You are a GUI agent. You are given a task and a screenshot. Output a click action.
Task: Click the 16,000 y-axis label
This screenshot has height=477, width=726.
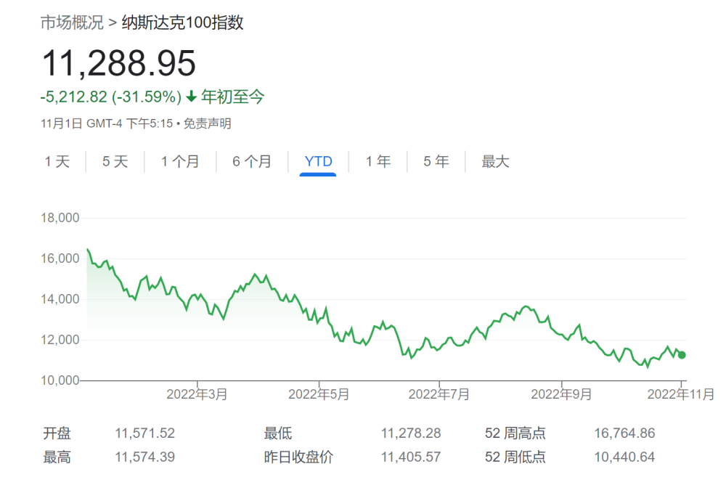[60, 258]
